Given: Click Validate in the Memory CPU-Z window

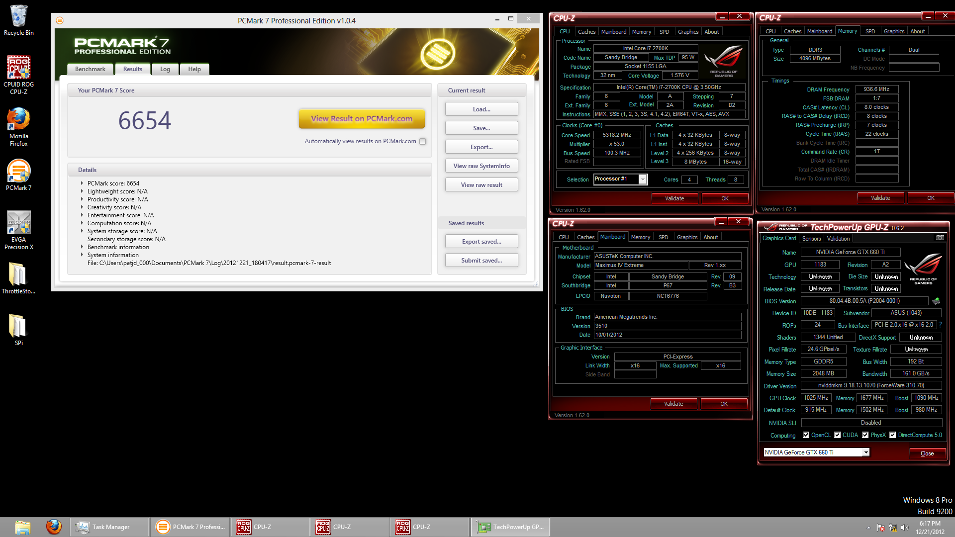Looking at the screenshot, I should click(x=880, y=198).
